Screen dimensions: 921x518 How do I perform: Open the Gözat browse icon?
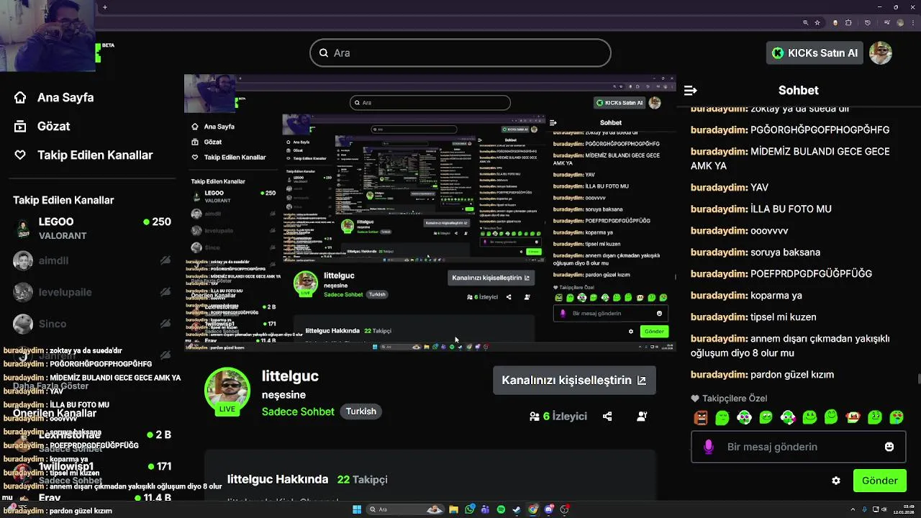tap(20, 126)
